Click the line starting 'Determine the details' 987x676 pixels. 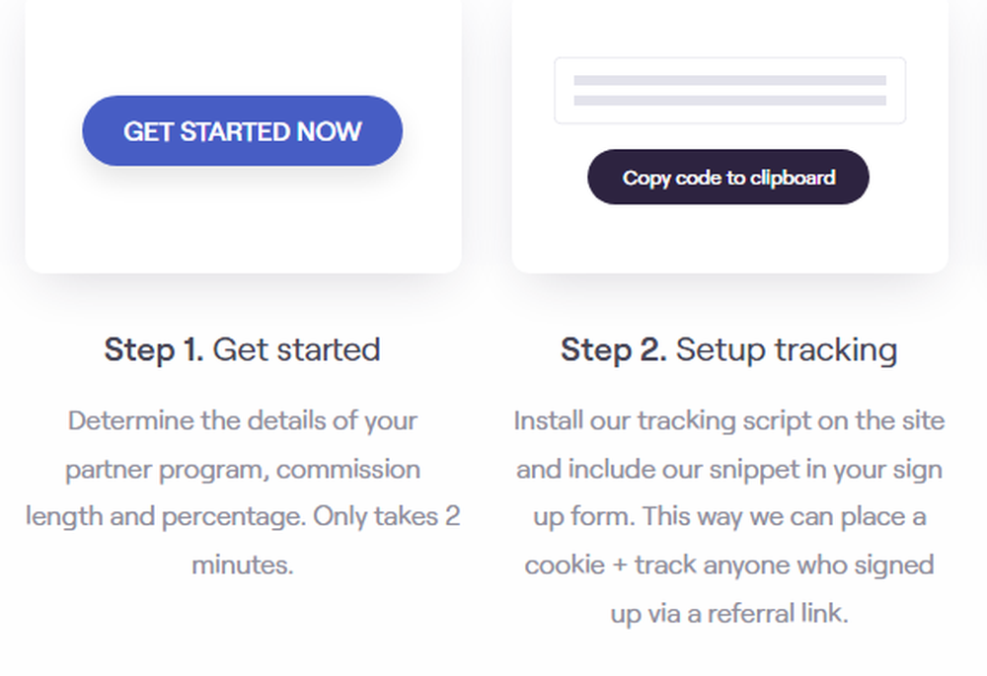tap(243, 421)
